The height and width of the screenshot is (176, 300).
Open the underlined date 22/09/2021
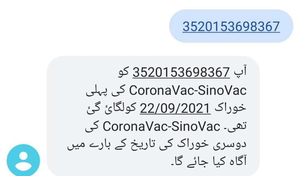click(175, 108)
